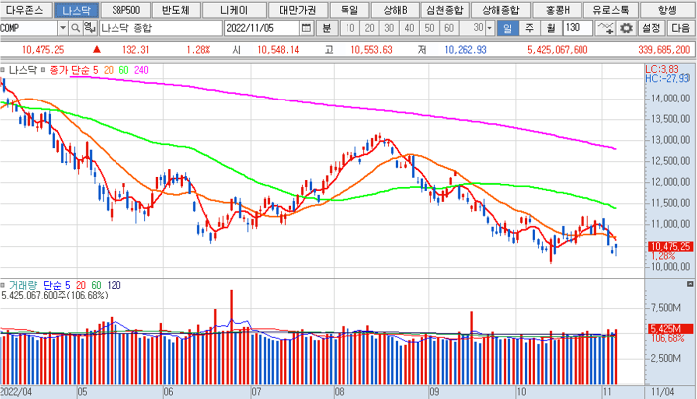Click the 130 bar count field

578,28
